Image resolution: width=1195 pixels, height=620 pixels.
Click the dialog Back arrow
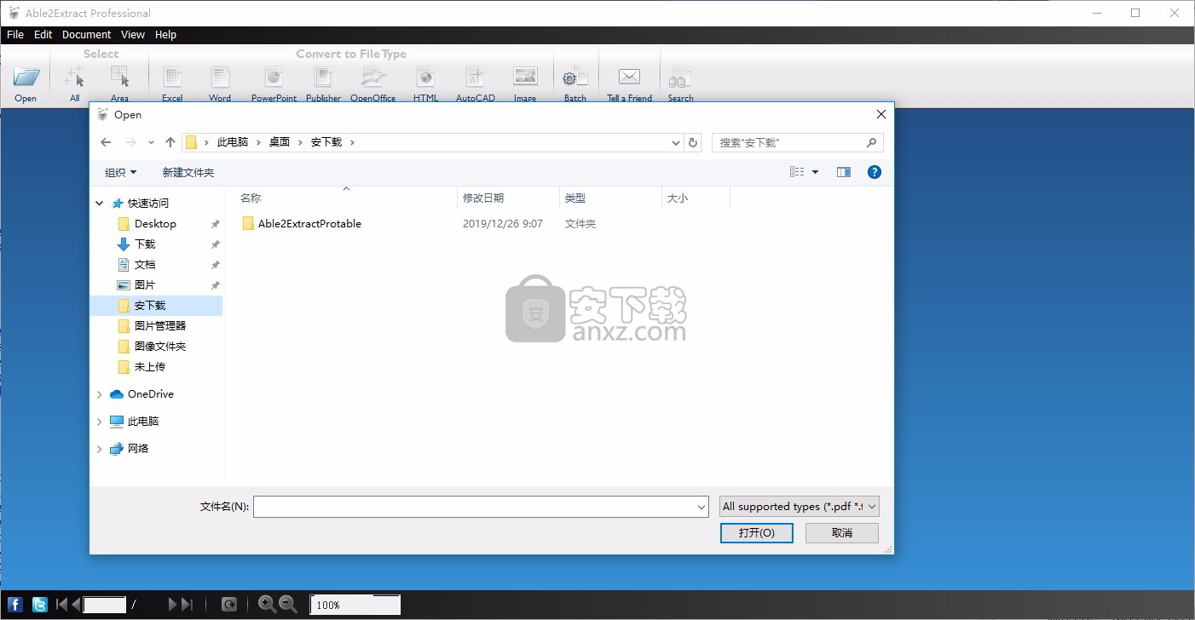click(x=106, y=142)
